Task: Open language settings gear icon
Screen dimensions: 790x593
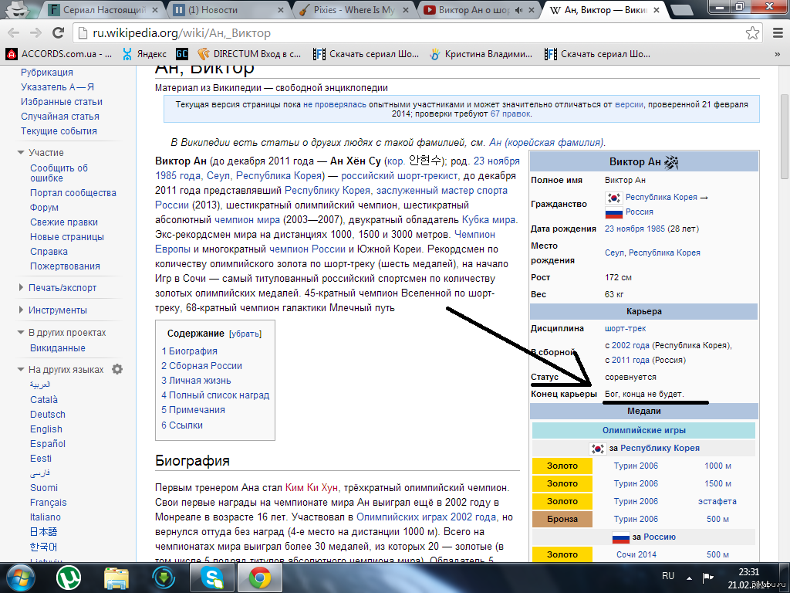Action: [x=117, y=369]
